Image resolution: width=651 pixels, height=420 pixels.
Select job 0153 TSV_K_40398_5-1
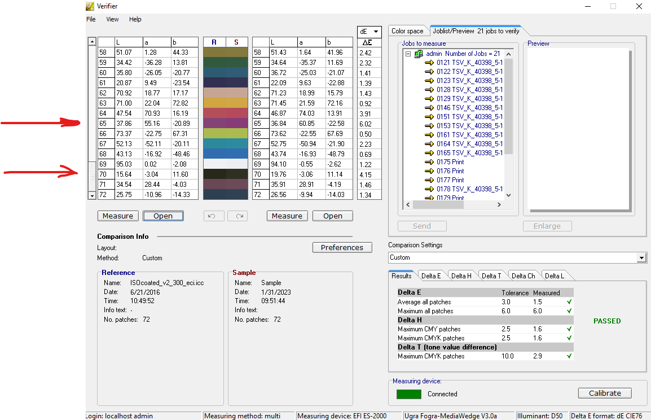point(469,126)
